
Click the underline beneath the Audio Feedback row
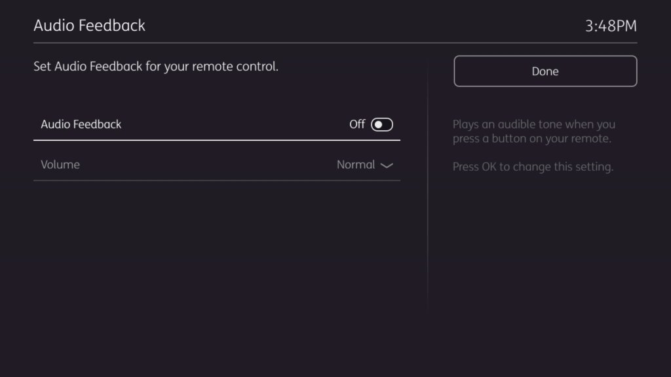216,140
